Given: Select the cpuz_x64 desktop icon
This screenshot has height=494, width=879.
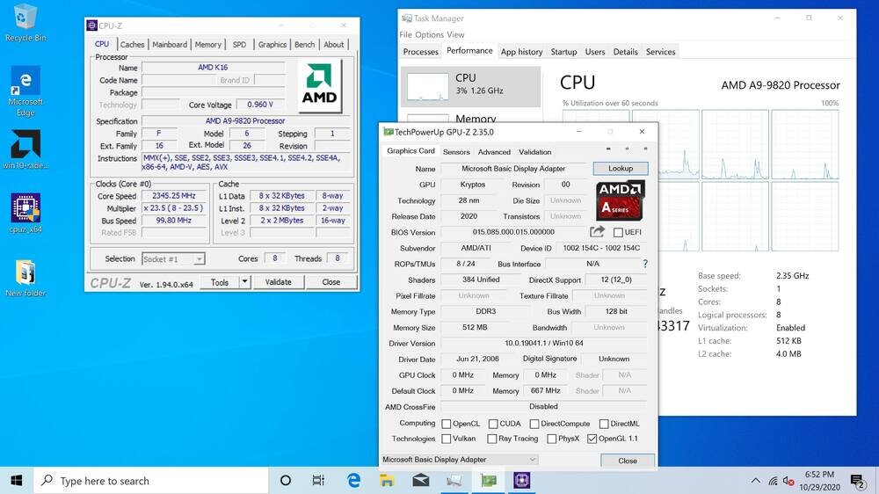Looking at the screenshot, I should (25, 213).
